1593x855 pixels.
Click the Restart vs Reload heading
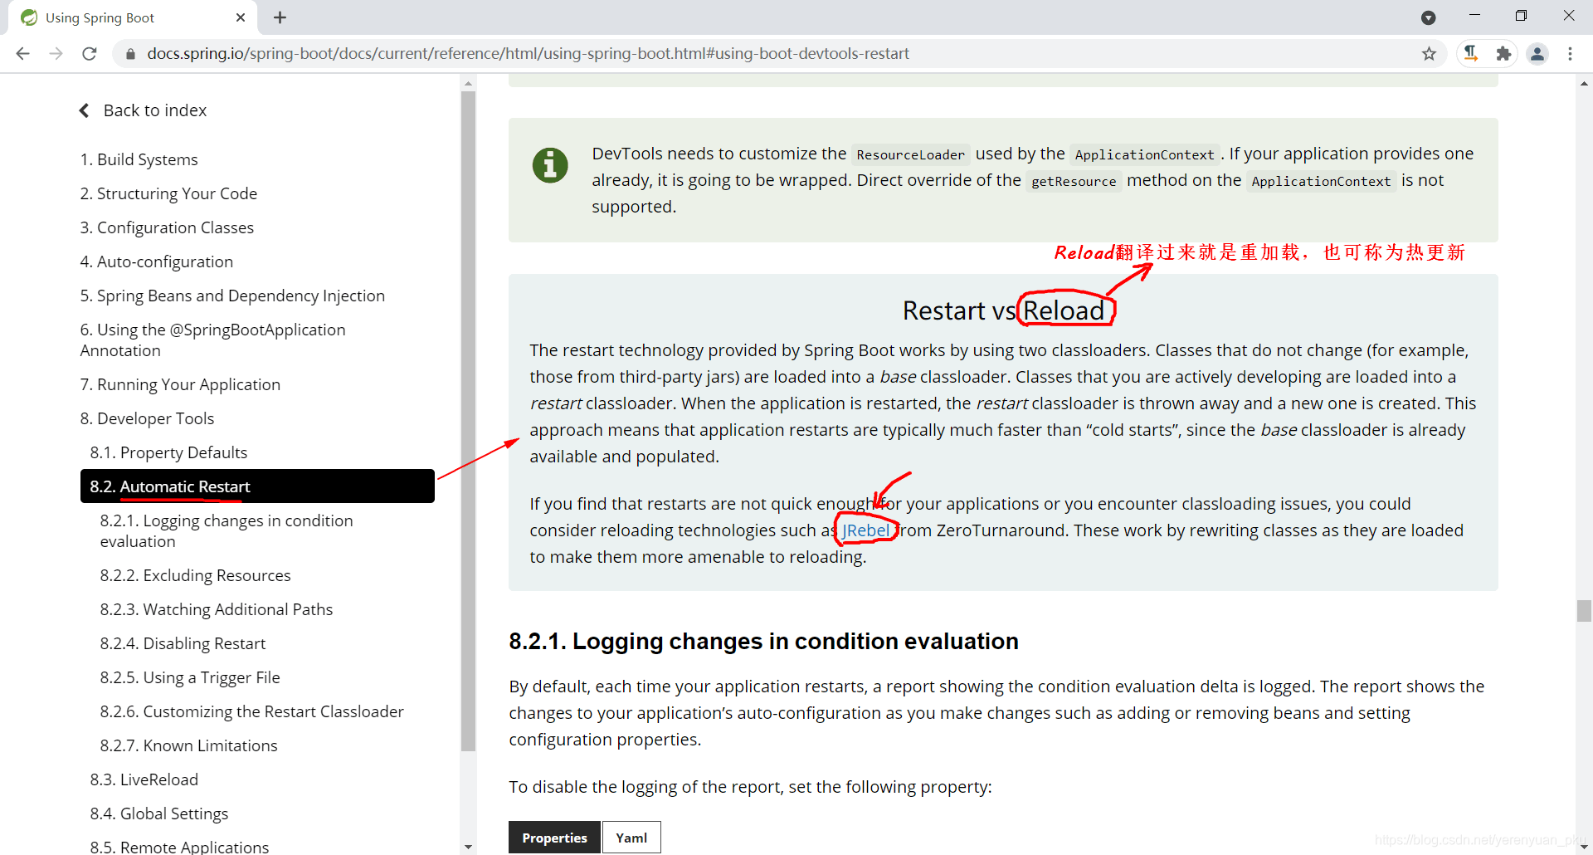tap(1003, 310)
